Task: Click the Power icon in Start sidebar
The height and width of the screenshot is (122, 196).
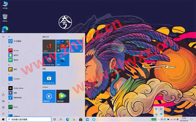Action: pyautogui.click(x=3, y=114)
